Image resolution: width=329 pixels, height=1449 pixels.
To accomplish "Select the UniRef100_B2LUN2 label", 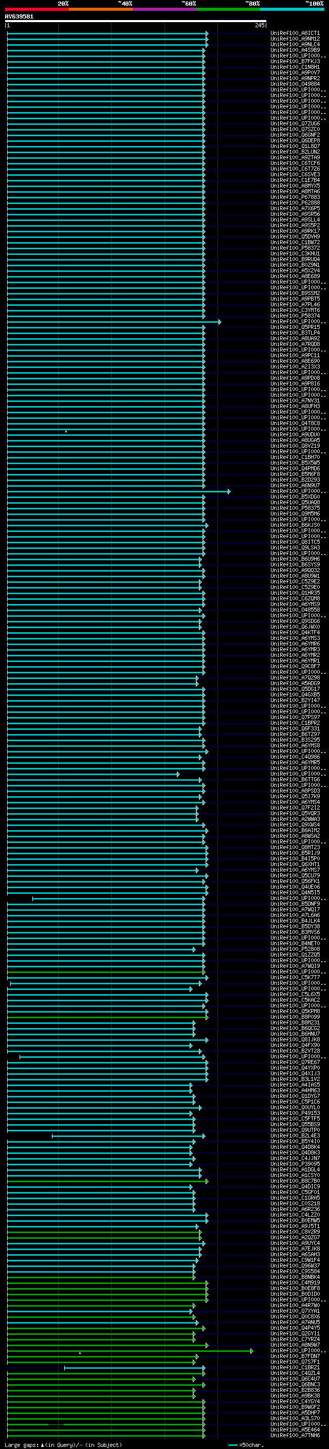I will [295, 152].
